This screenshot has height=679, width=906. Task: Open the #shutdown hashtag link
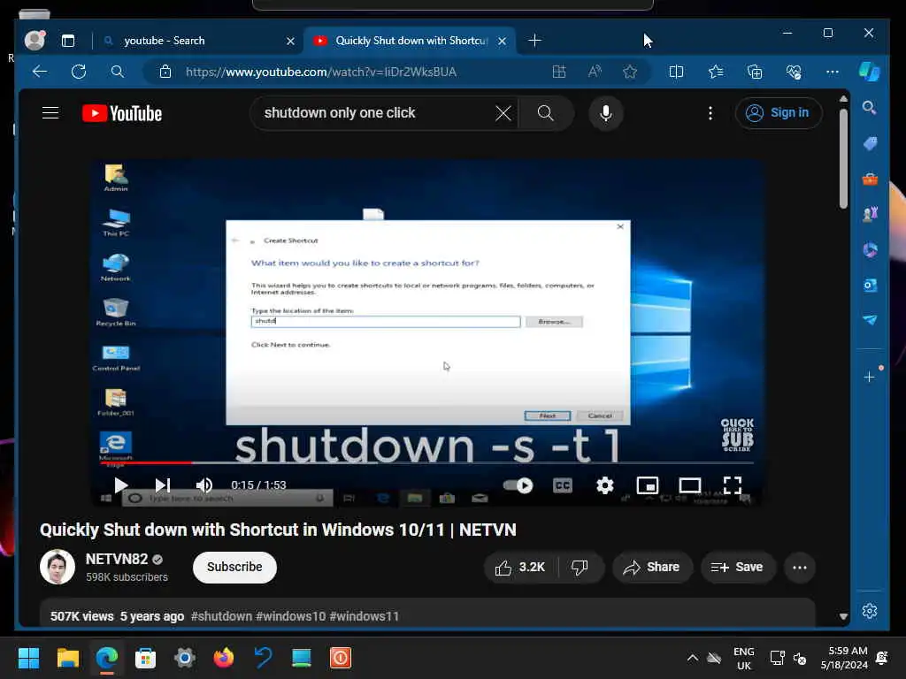[221, 616]
